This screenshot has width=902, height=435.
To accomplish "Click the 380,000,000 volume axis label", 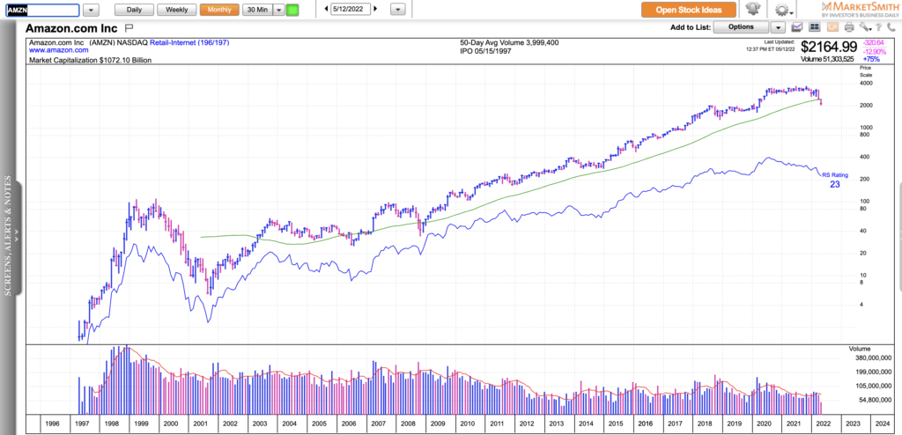I will point(873,358).
